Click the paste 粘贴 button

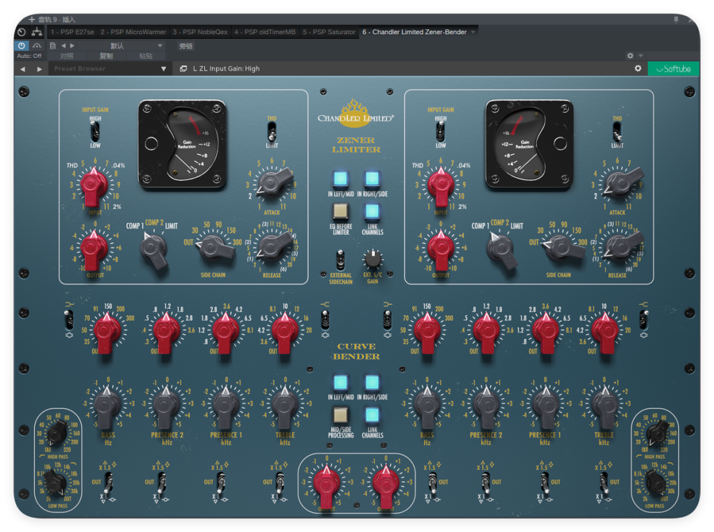[146, 56]
